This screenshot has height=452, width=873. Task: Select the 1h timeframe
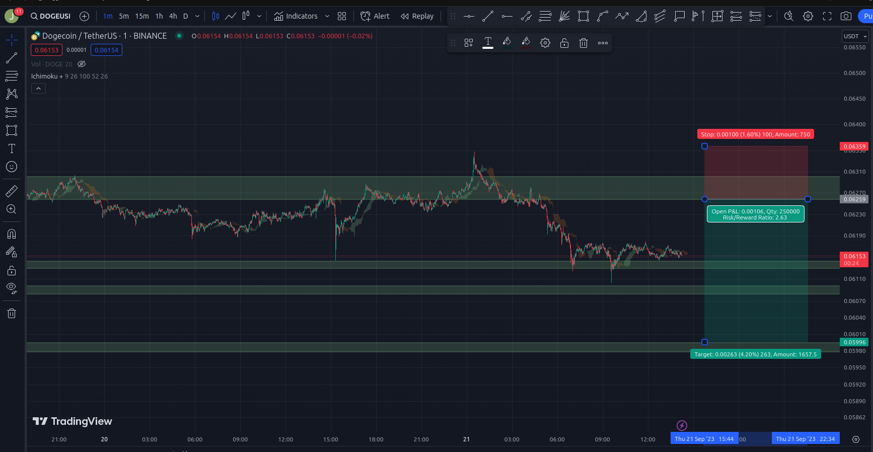point(159,16)
